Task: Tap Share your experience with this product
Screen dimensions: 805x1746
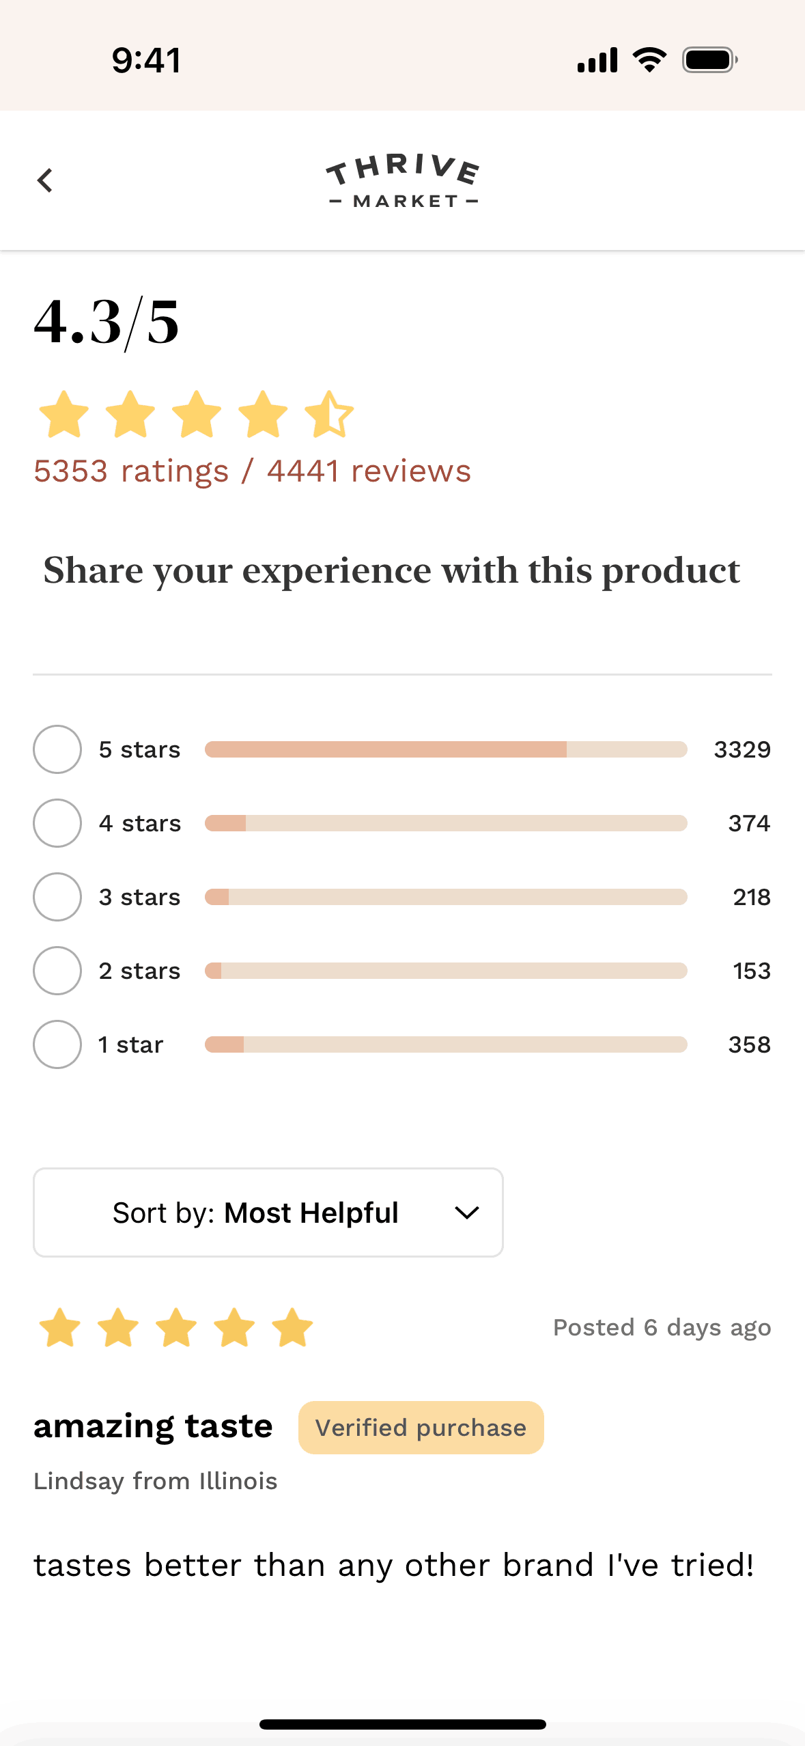Action: pyautogui.click(x=392, y=570)
